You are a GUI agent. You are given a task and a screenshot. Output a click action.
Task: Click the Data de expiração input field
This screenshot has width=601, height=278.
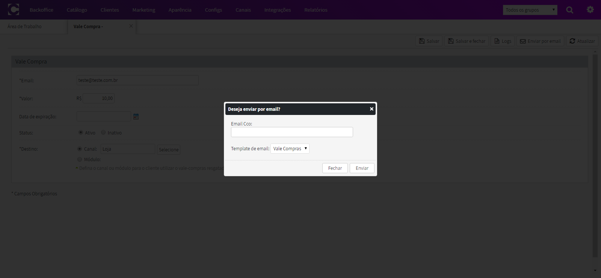pyautogui.click(x=104, y=116)
